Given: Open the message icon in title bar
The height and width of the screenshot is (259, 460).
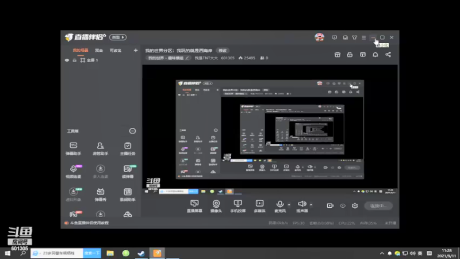Looking at the screenshot, I should pyautogui.click(x=334, y=37).
